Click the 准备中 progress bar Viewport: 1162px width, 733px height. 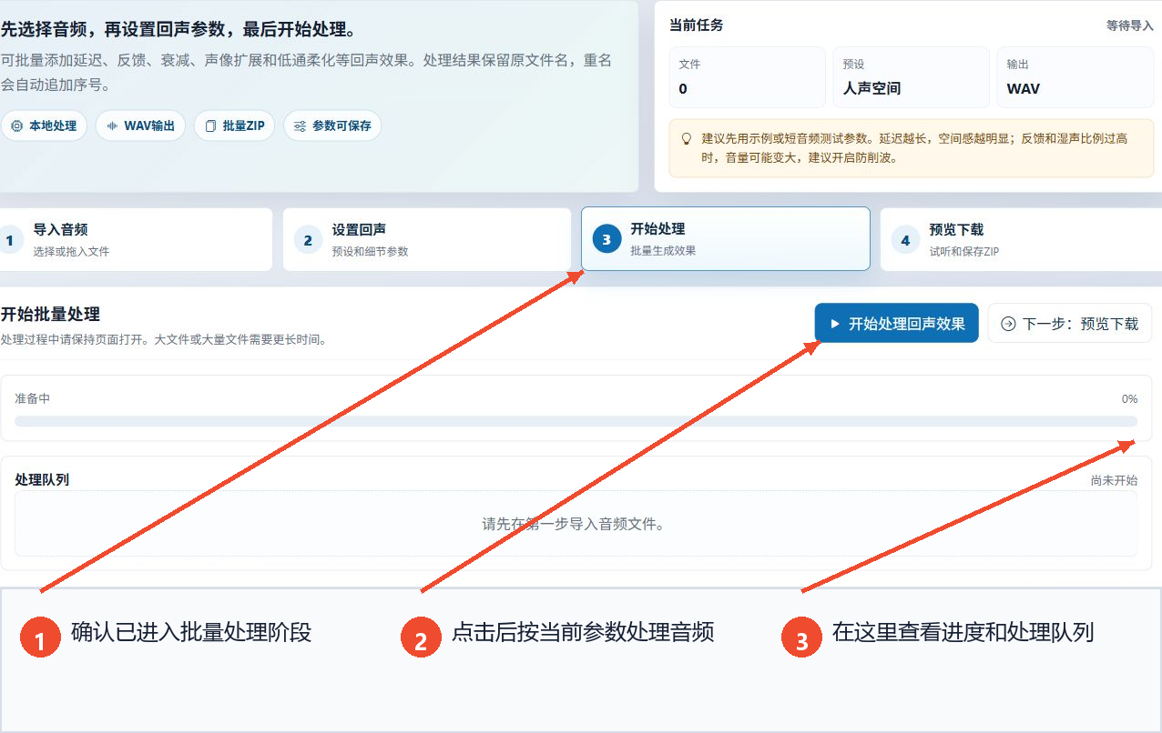point(576,421)
